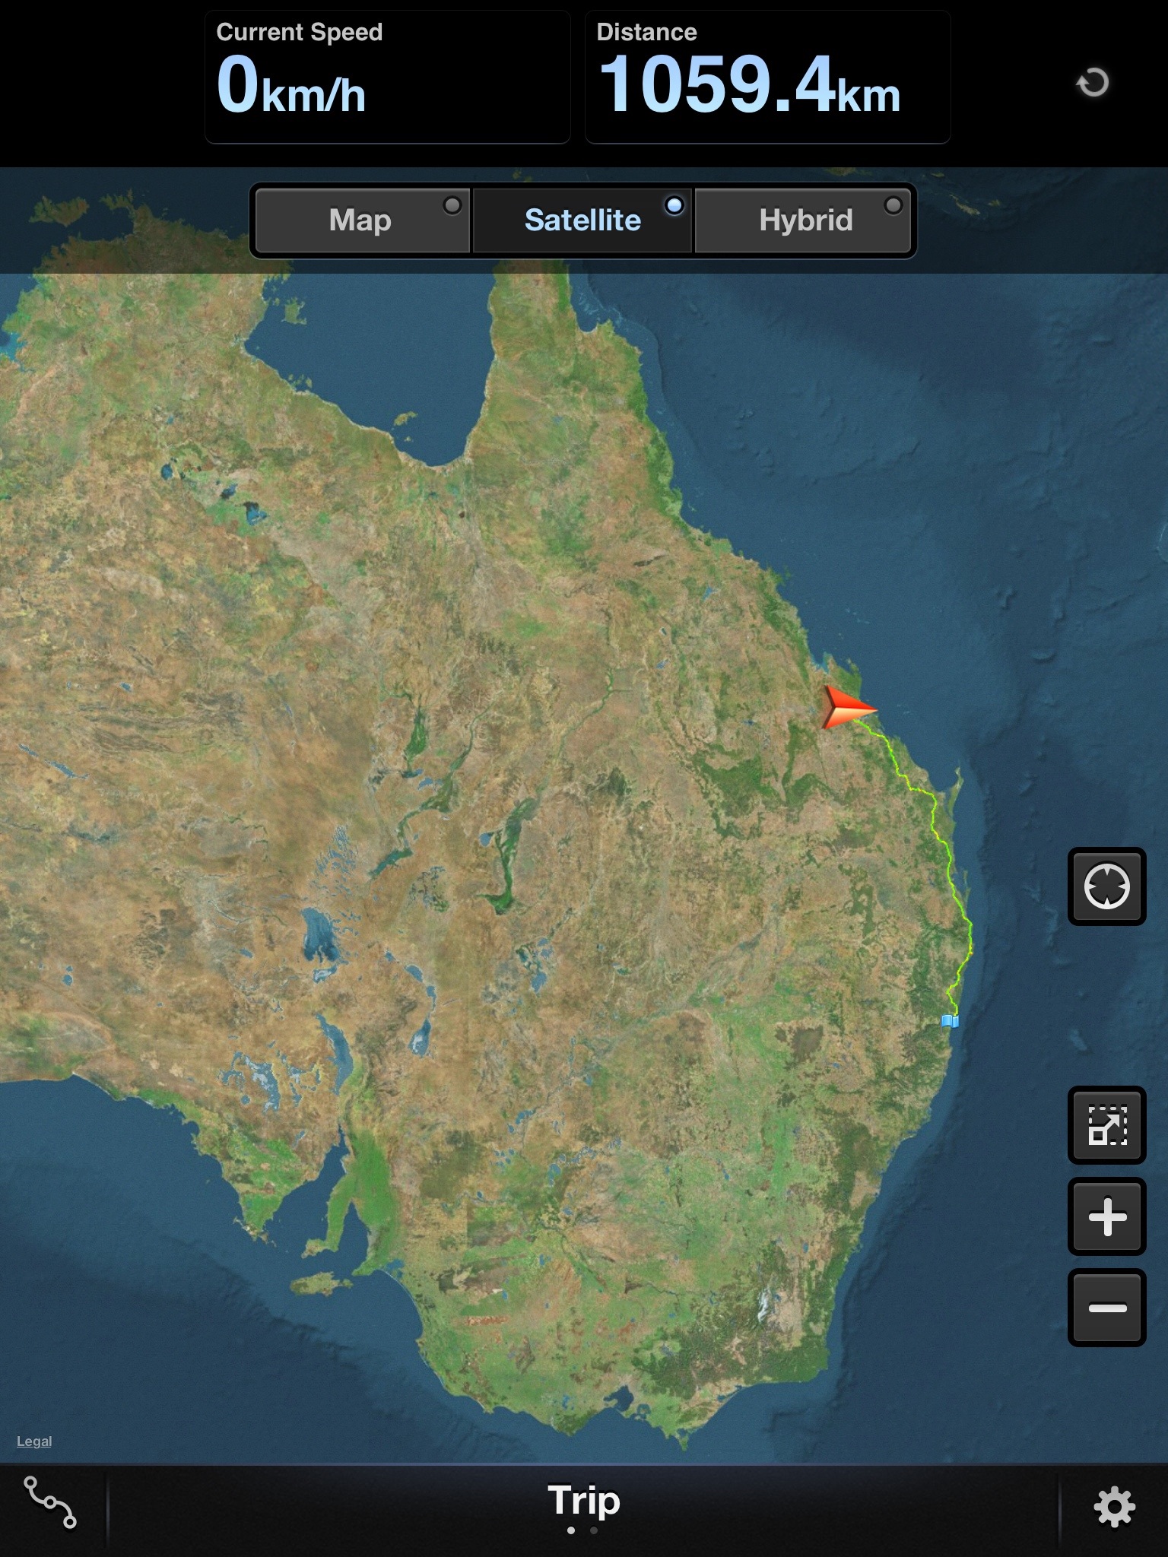1168x1557 pixels.
Task: Zoom in with the plus button
Action: 1106,1217
